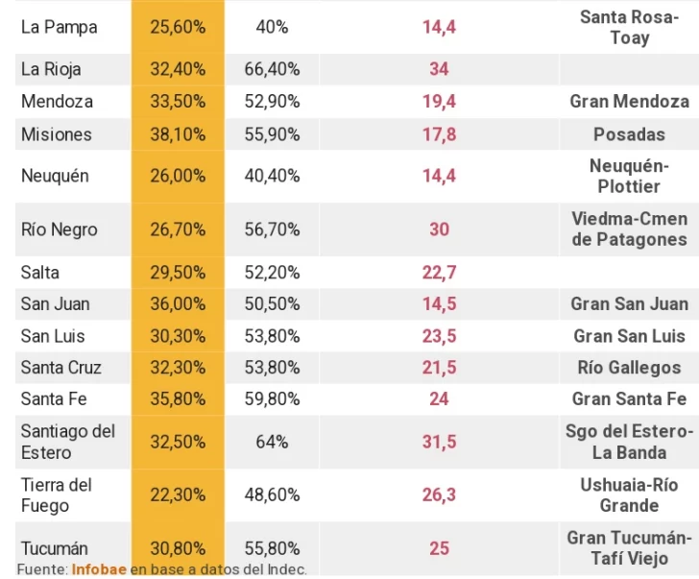Click Viedma-Cmen de Patagones text
Viewport: 699px width, 579px height.
pyautogui.click(x=629, y=229)
